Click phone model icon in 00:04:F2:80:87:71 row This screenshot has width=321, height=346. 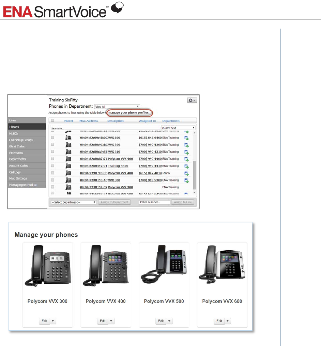[68, 159]
